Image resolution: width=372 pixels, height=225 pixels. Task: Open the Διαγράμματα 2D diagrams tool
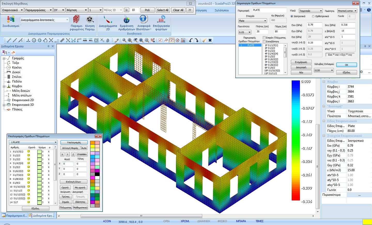point(108,20)
